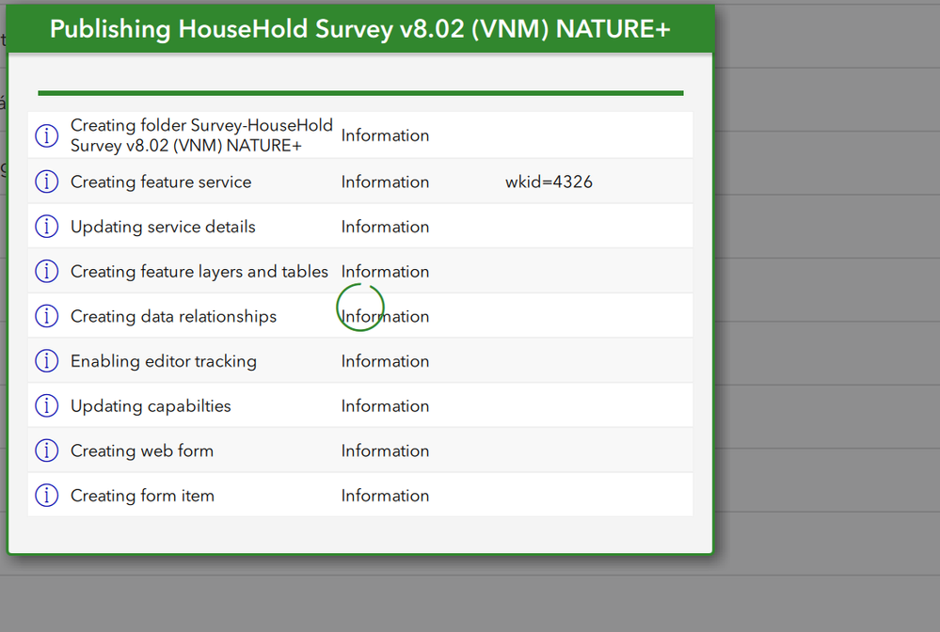Click Information label in Creating feature service row
The height and width of the screenshot is (632, 940).
[x=385, y=182]
